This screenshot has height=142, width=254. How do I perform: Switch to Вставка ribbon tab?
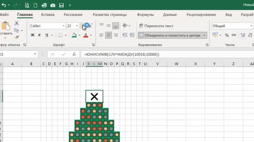(48, 15)
